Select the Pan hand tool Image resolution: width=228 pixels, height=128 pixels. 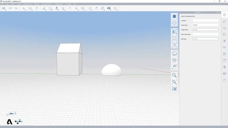(174, 67)
